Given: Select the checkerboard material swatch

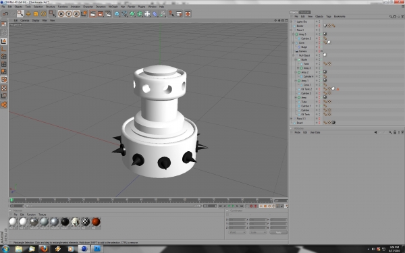Looking at the screenshot, I should [86, 222].
